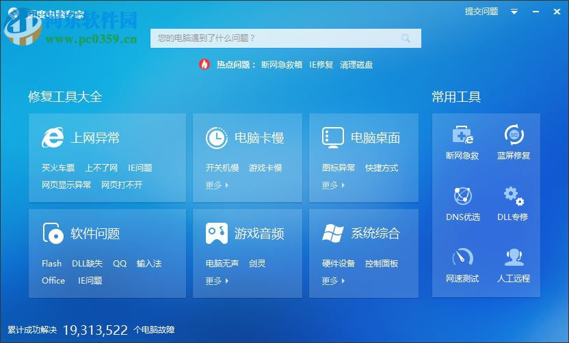Image resolution: width=569 pixels, height=343 pixels.
Task: Open the 断网急救箱 hot topic link
Action: click(282, 65)
